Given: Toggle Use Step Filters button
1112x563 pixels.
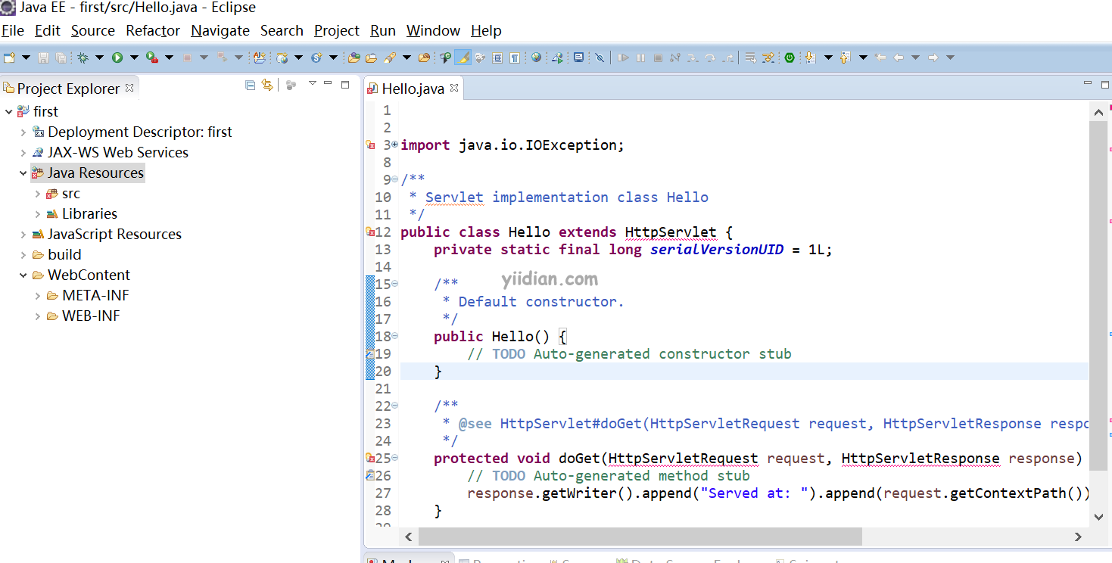Looking at the screenshot, I should (768, 58).
